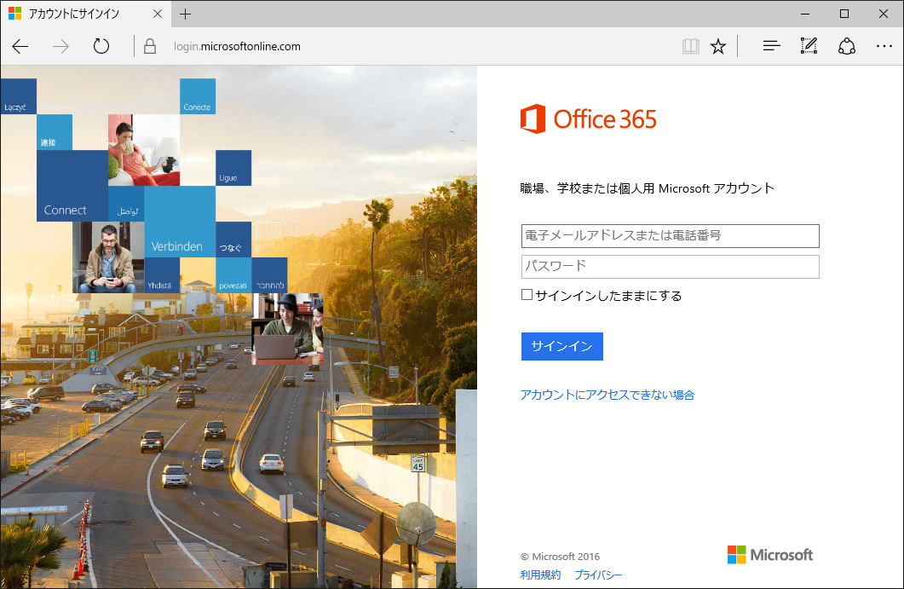904x589 pixels.
Task: Open the Hub lines icon
Action: click(x=771, y=46)
